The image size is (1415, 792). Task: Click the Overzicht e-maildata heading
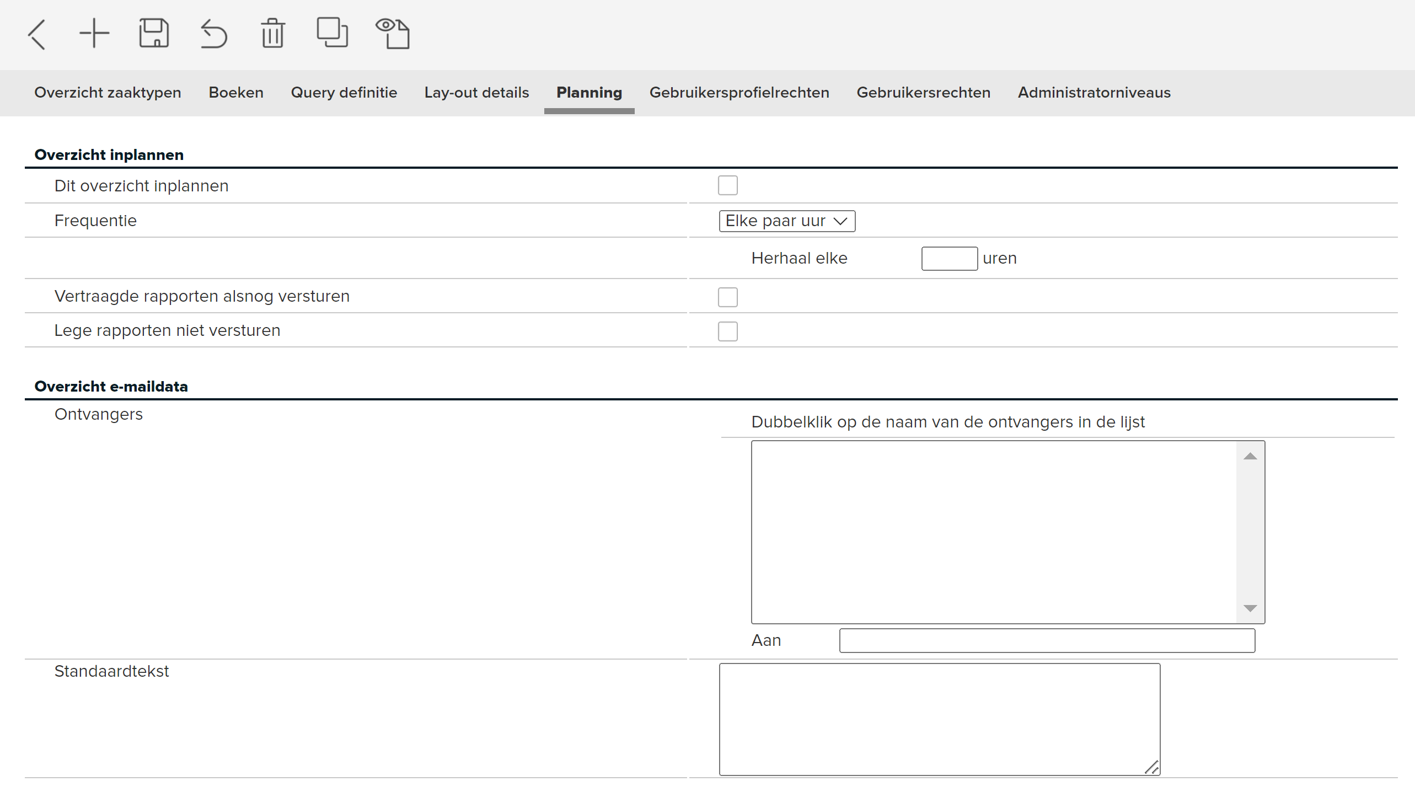click(111, 387)
